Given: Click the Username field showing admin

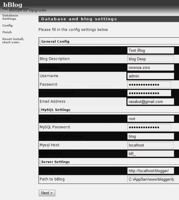Looking at the screenshot, I should (x=151, y=76).
